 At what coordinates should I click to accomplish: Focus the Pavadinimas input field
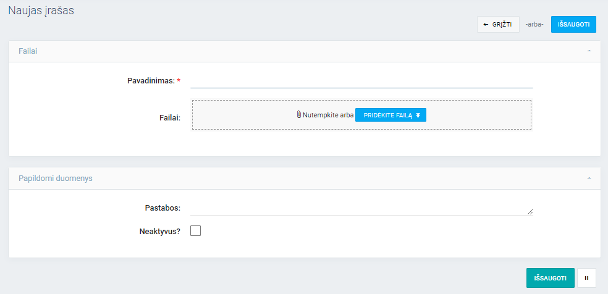[x=361, y=81]
